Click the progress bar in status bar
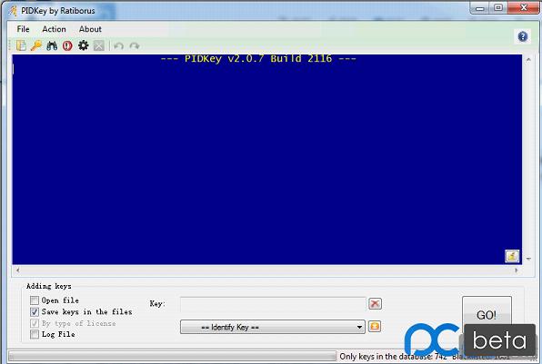 (172, 356)
